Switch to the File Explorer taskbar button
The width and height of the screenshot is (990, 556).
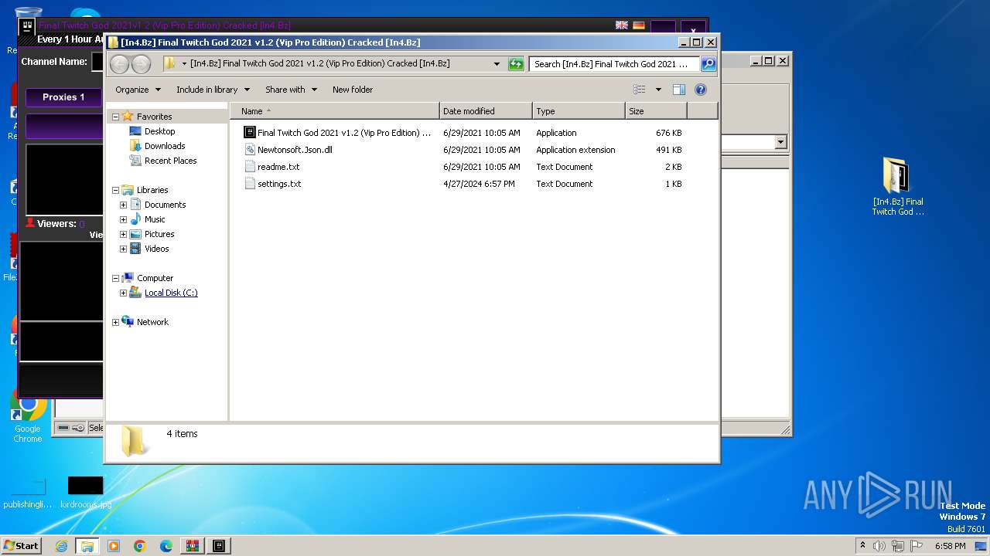click(x=87, y=546)
